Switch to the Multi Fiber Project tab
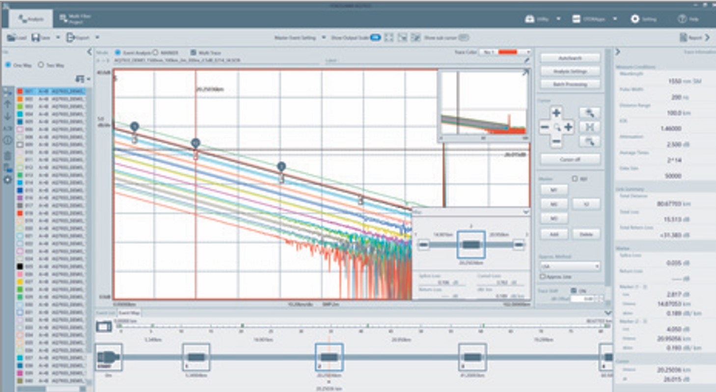The image size is (716, 392). coord(76,19)
